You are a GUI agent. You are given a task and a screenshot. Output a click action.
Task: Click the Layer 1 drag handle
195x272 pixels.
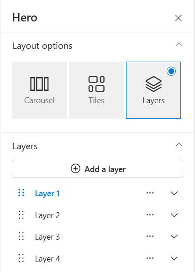point(21,193)
